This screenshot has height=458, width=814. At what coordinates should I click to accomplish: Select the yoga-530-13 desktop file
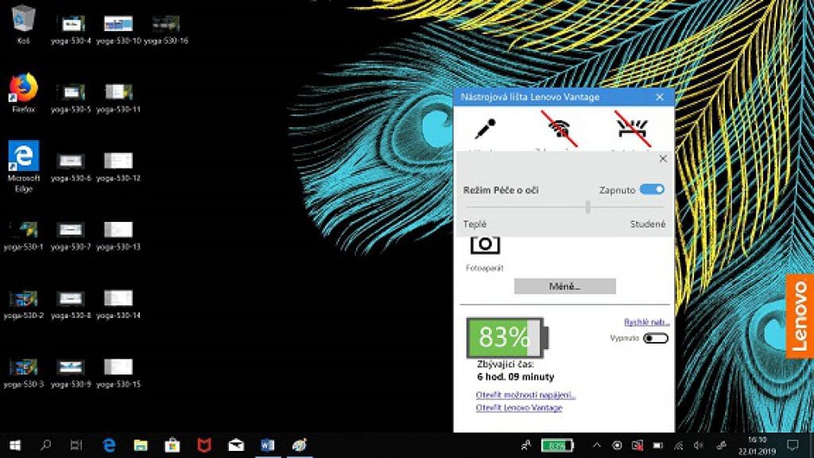[118, 235]
